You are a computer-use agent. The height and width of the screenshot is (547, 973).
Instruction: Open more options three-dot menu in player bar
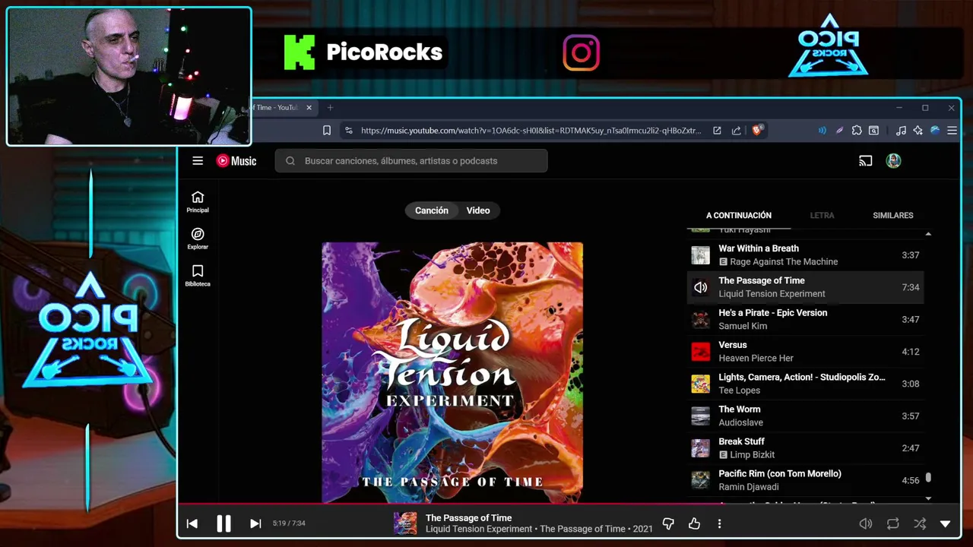pos(719,523)
